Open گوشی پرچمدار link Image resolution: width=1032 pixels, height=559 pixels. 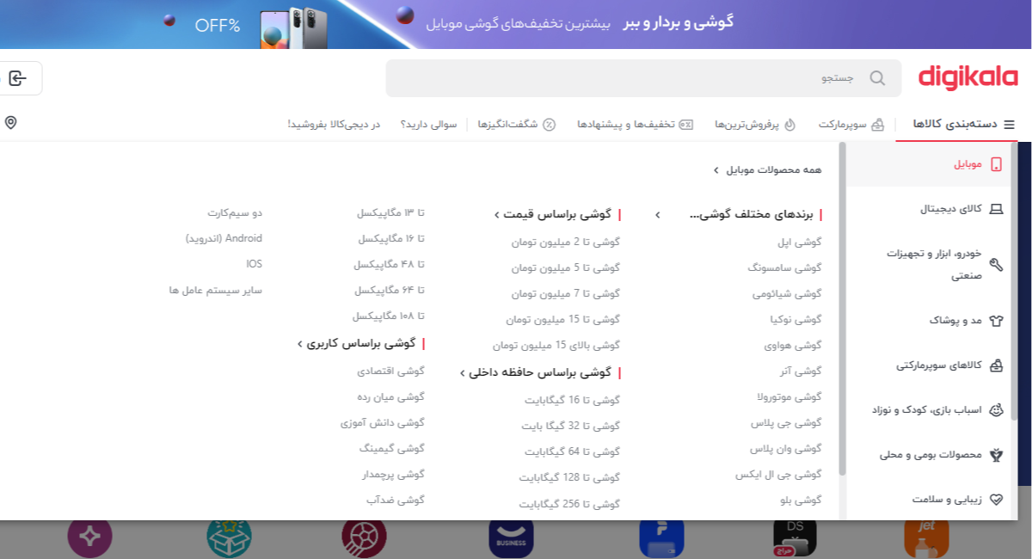(x=394, y=474)
